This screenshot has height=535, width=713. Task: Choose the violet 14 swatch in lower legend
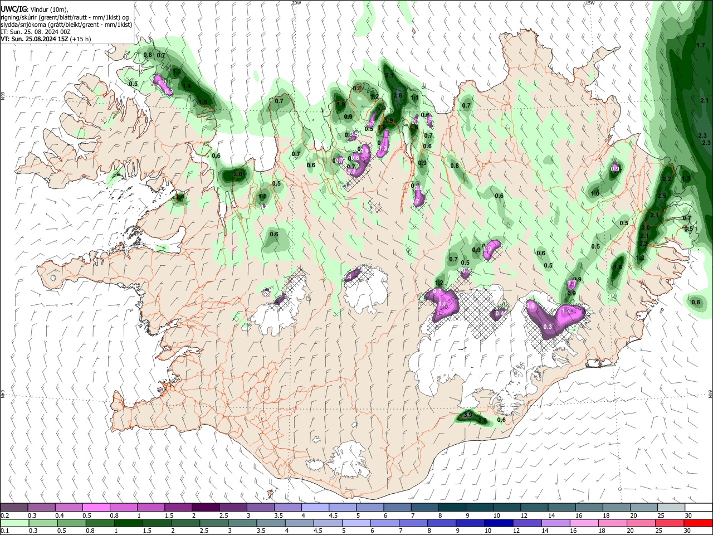click(556, 523)
